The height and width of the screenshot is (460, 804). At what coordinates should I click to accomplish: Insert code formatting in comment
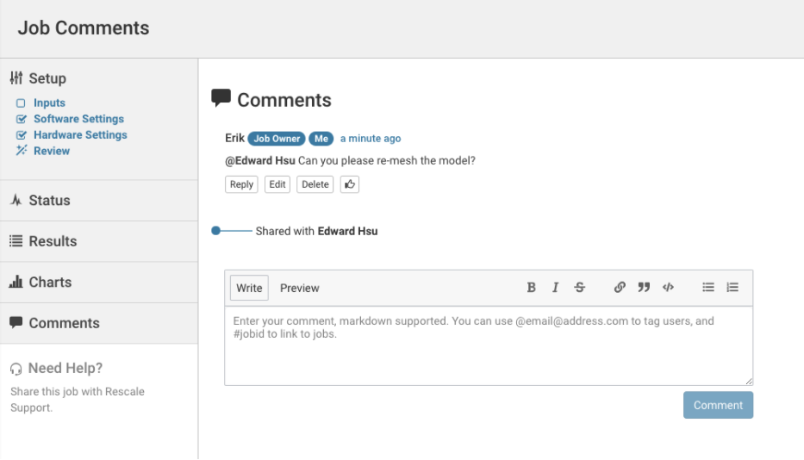click(x=668, y=288)
